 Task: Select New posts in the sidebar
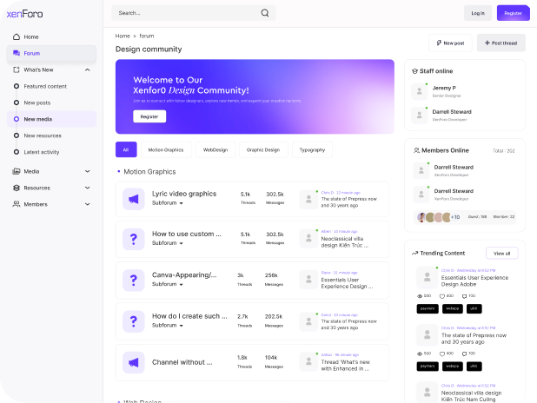[36, 102]
